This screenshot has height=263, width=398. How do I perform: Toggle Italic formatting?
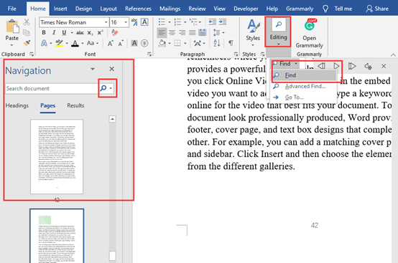pos(54,33)
